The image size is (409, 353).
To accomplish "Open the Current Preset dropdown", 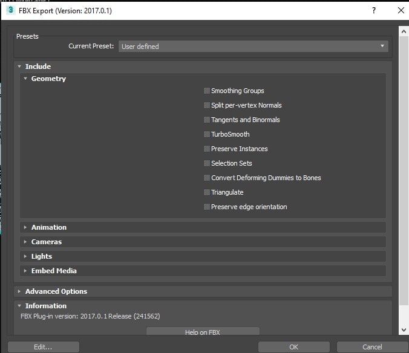I will (254, 46).
